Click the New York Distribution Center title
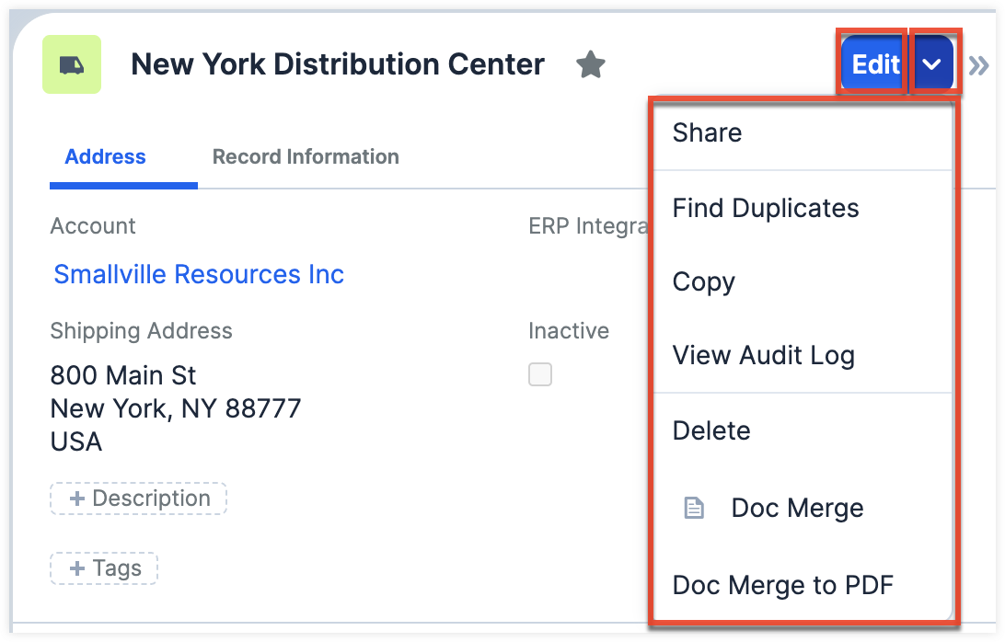The image size is (1005, 642). [x=338, y=64]
